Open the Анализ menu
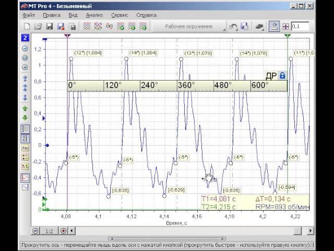The width and height of the screenshot is (334, 251). click(x=94, y=15)
